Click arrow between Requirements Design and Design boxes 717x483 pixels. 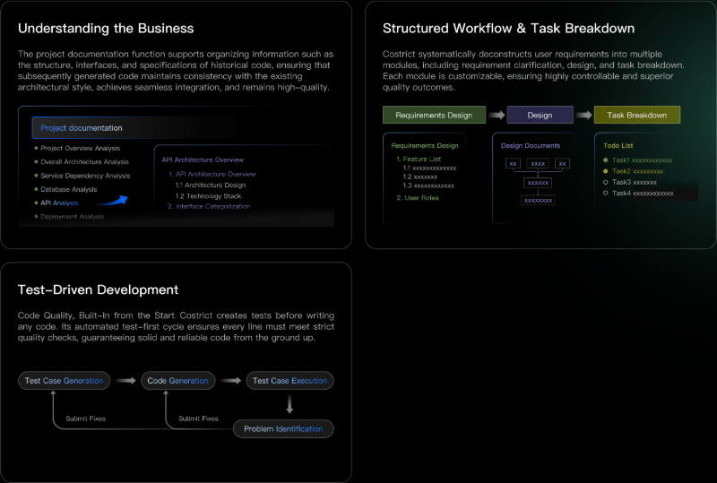point(497,115)
